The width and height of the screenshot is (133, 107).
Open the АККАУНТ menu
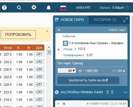pos(83,8)
